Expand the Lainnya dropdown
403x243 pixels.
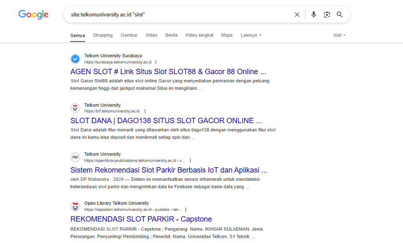click(x=251, y=35)
